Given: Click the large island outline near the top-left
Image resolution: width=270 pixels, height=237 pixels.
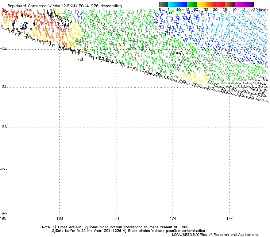Looking at the screenshot, I should [x=24, y=26].
